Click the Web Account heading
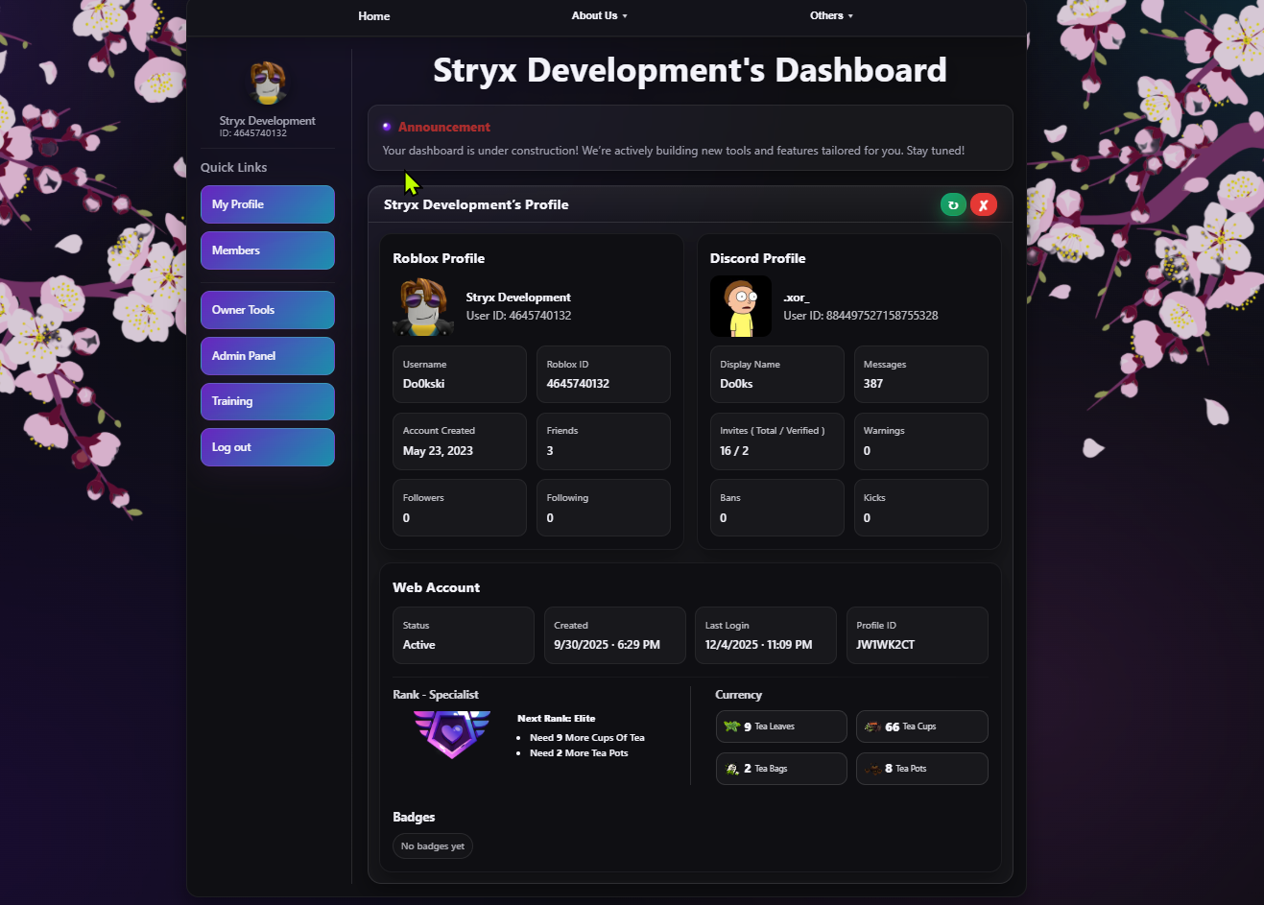 [437, 587]
